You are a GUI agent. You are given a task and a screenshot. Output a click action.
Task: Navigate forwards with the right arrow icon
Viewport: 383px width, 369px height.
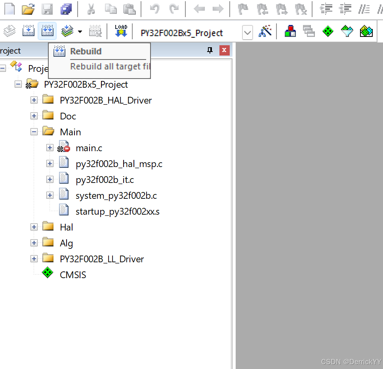click(x=218, y=9)
